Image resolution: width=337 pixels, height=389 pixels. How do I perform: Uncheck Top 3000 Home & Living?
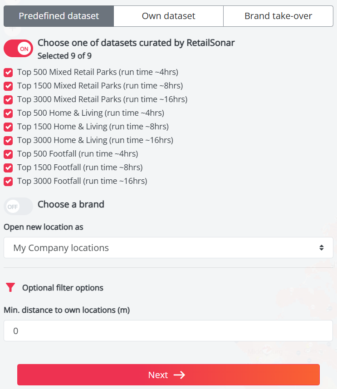(8, 140)
